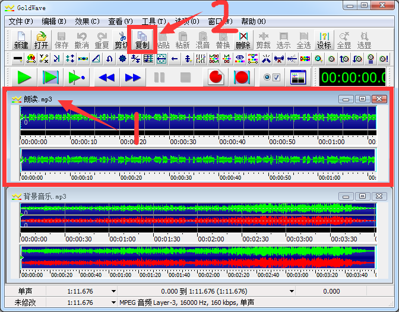Set markers with the 设标 button

point(324,40)
